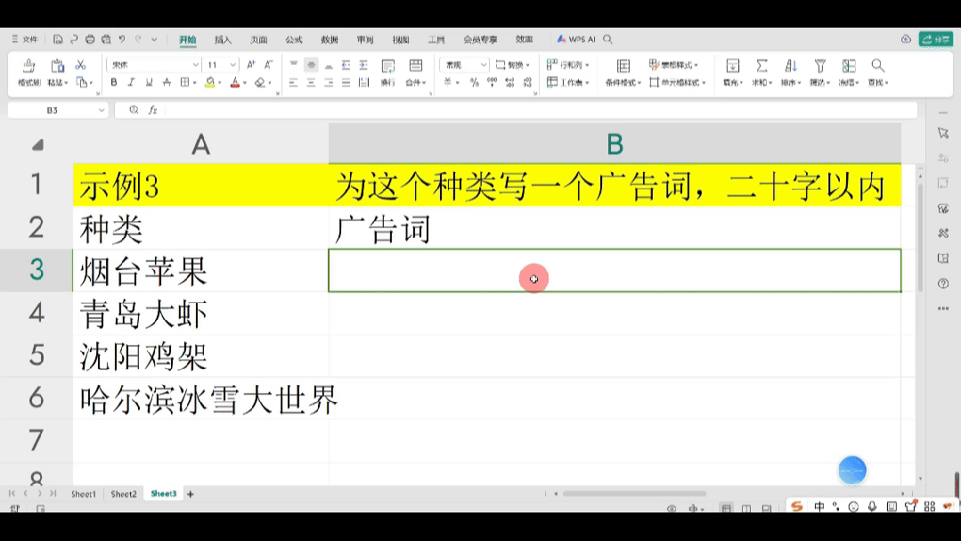Click the percent style icon

point(475,83)
